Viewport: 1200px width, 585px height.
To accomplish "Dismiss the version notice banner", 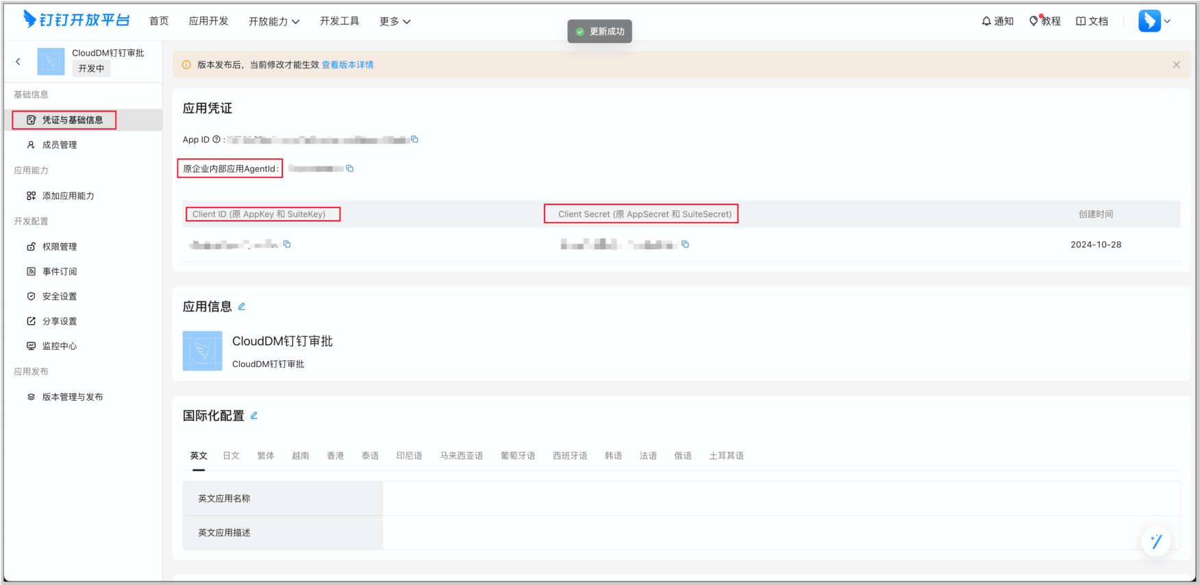I will click(1176, 65).
